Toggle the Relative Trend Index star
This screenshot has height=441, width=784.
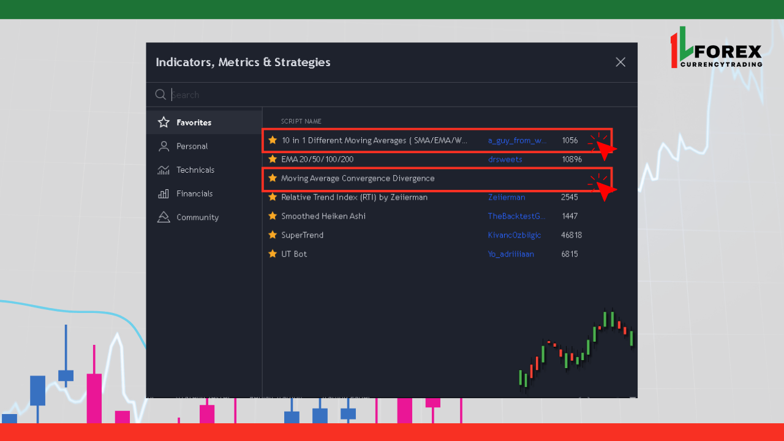[273, 197]
